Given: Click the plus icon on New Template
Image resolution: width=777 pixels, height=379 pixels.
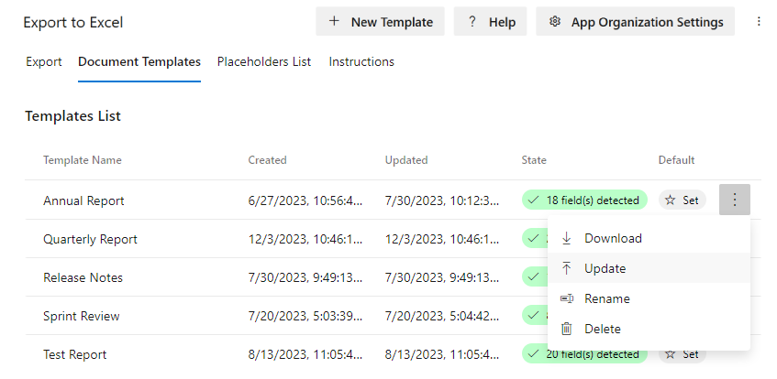Looking at the screenshot, I should (334, 21).
